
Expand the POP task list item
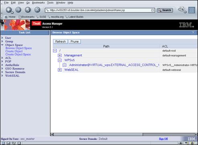pos(2,61)
